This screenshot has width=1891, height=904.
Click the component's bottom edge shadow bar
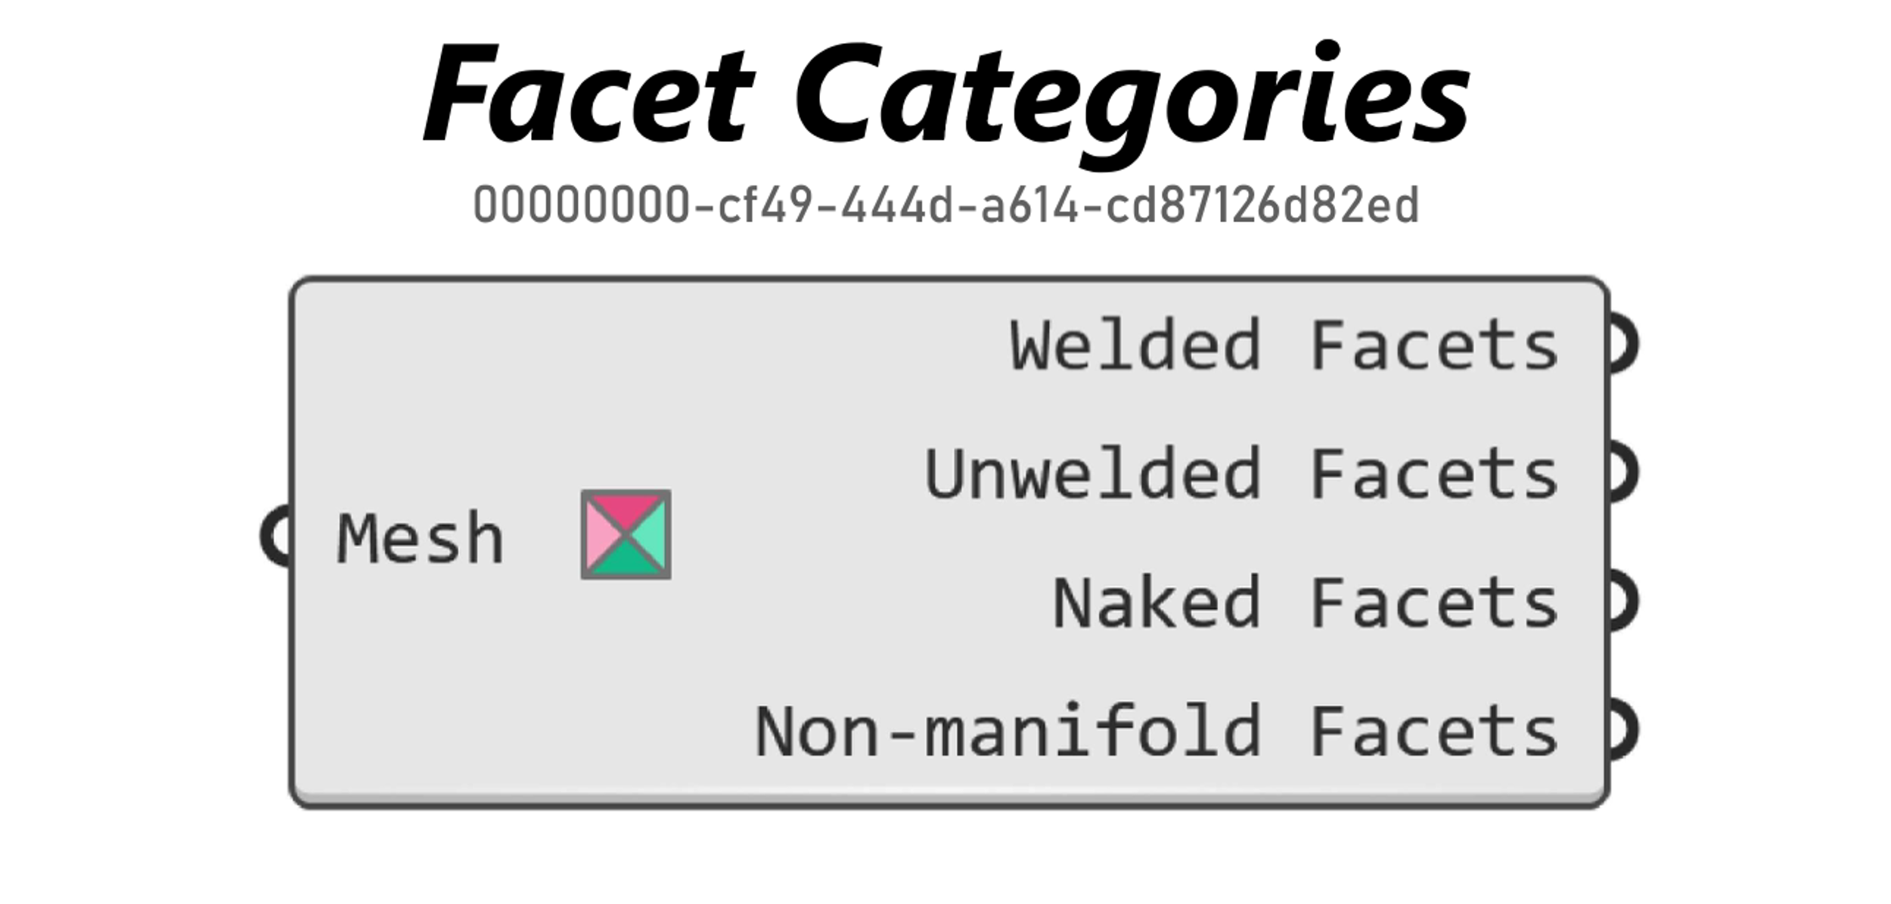tap(949, 797)
